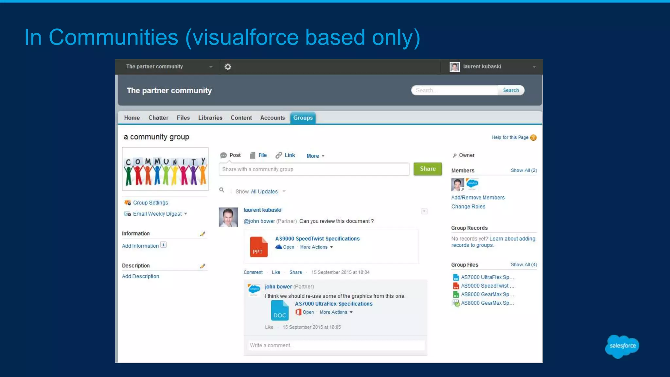
Task: Click the info icon beside Add Information
Action: 164,245
